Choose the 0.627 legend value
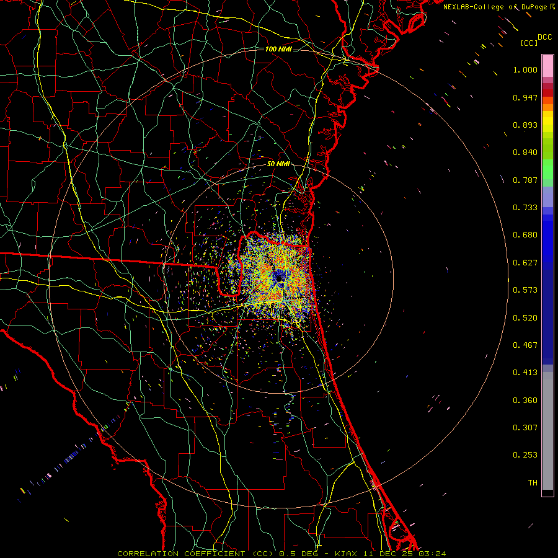Viewport: 558px width, 558px height. [525, 263]
